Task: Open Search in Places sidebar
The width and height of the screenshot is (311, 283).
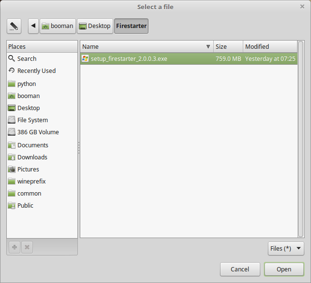Action: tap(42, 58)
